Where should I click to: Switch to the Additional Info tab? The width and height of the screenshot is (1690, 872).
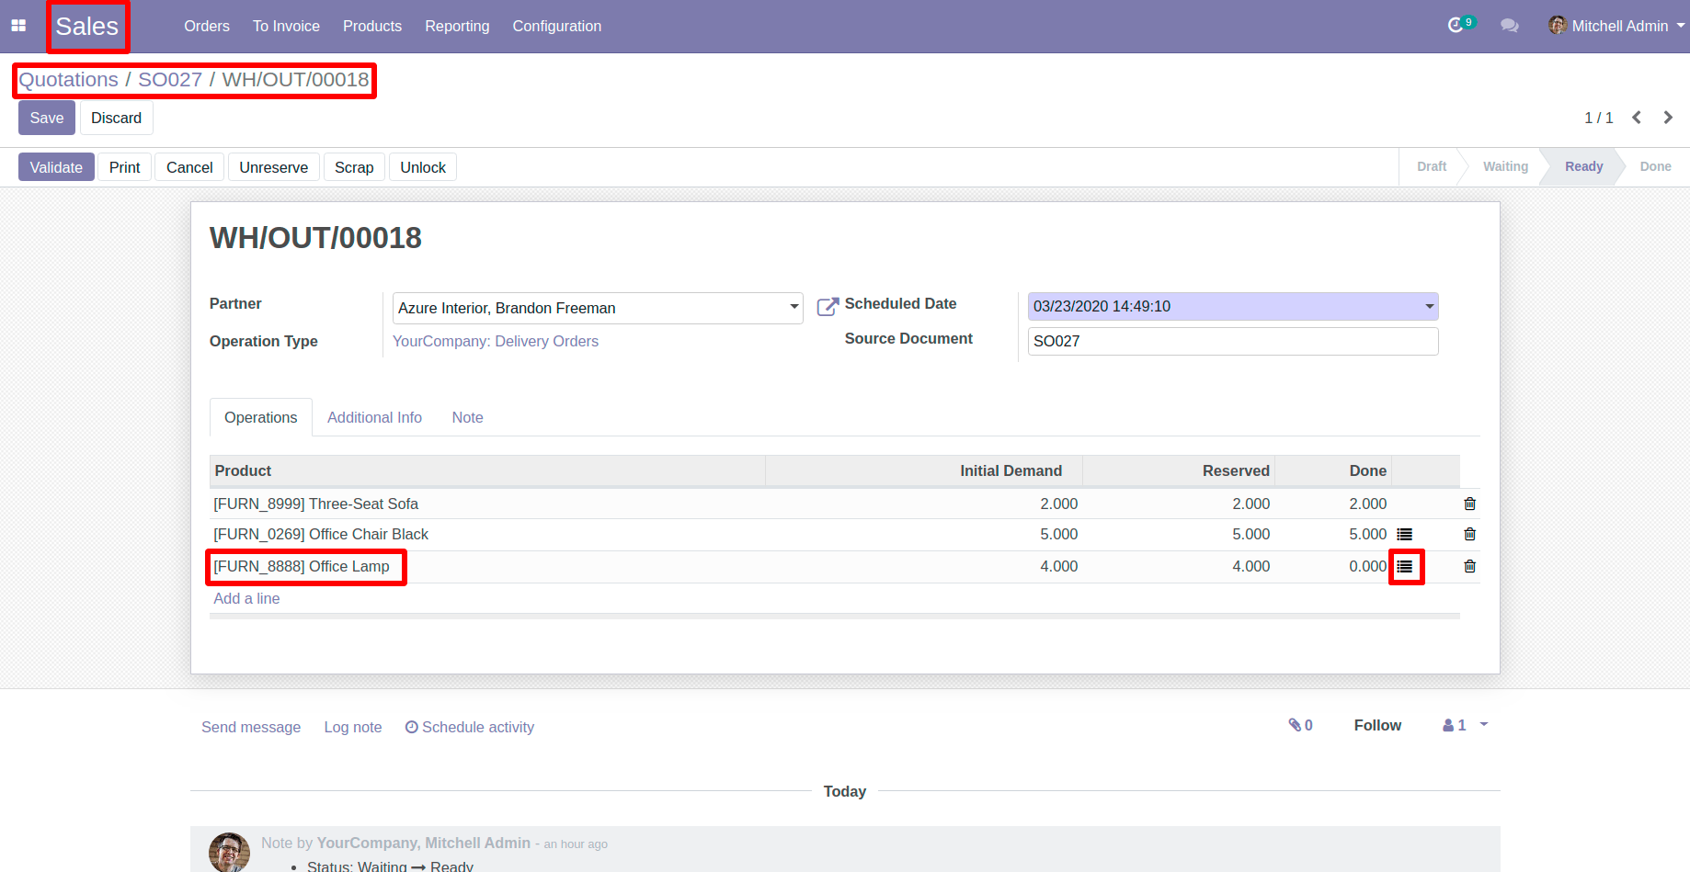[x=374, y=417]
